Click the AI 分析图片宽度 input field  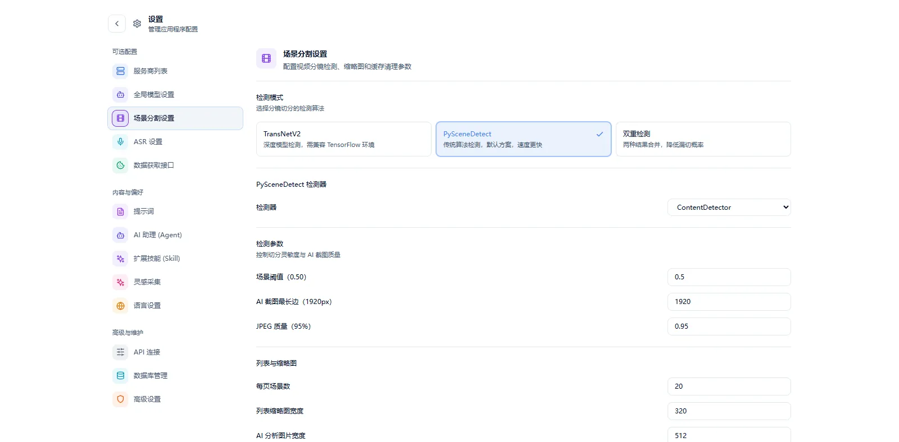(x=729, y=435)
